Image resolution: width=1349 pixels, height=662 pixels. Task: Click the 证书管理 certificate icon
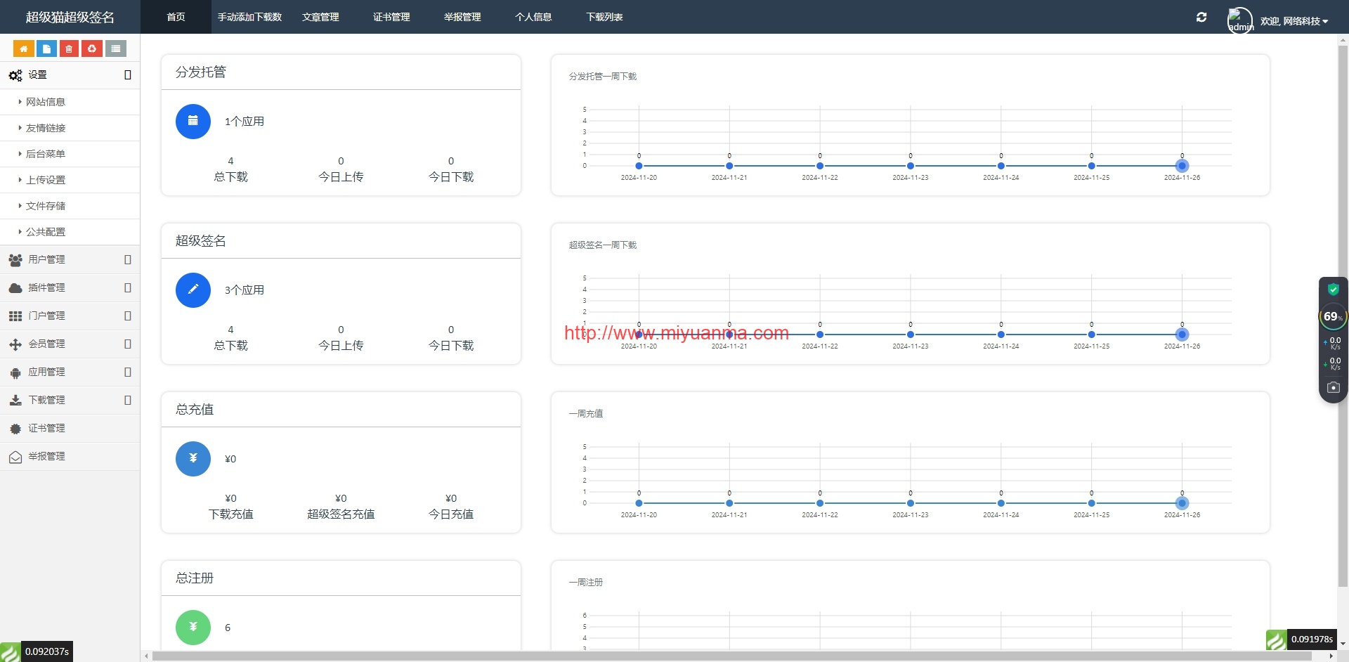pyautogui.click(x=15, y=429)
